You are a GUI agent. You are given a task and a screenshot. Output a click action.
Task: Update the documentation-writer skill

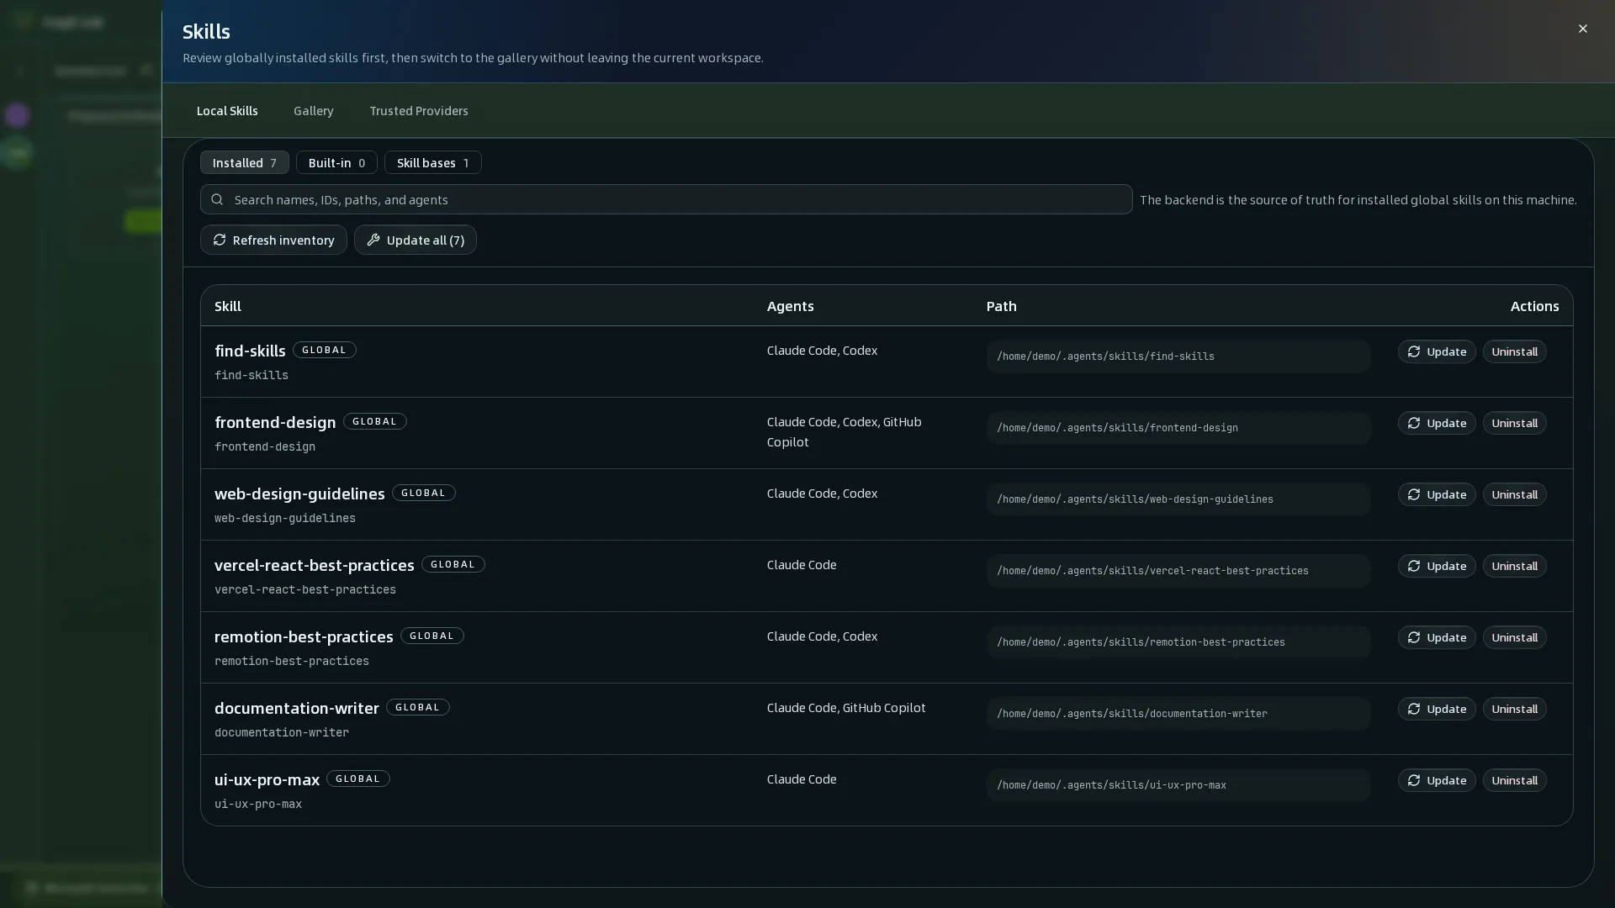point(1437,709)
